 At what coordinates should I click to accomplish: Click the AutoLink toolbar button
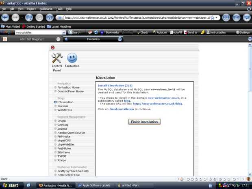click(x=160, y=32)
